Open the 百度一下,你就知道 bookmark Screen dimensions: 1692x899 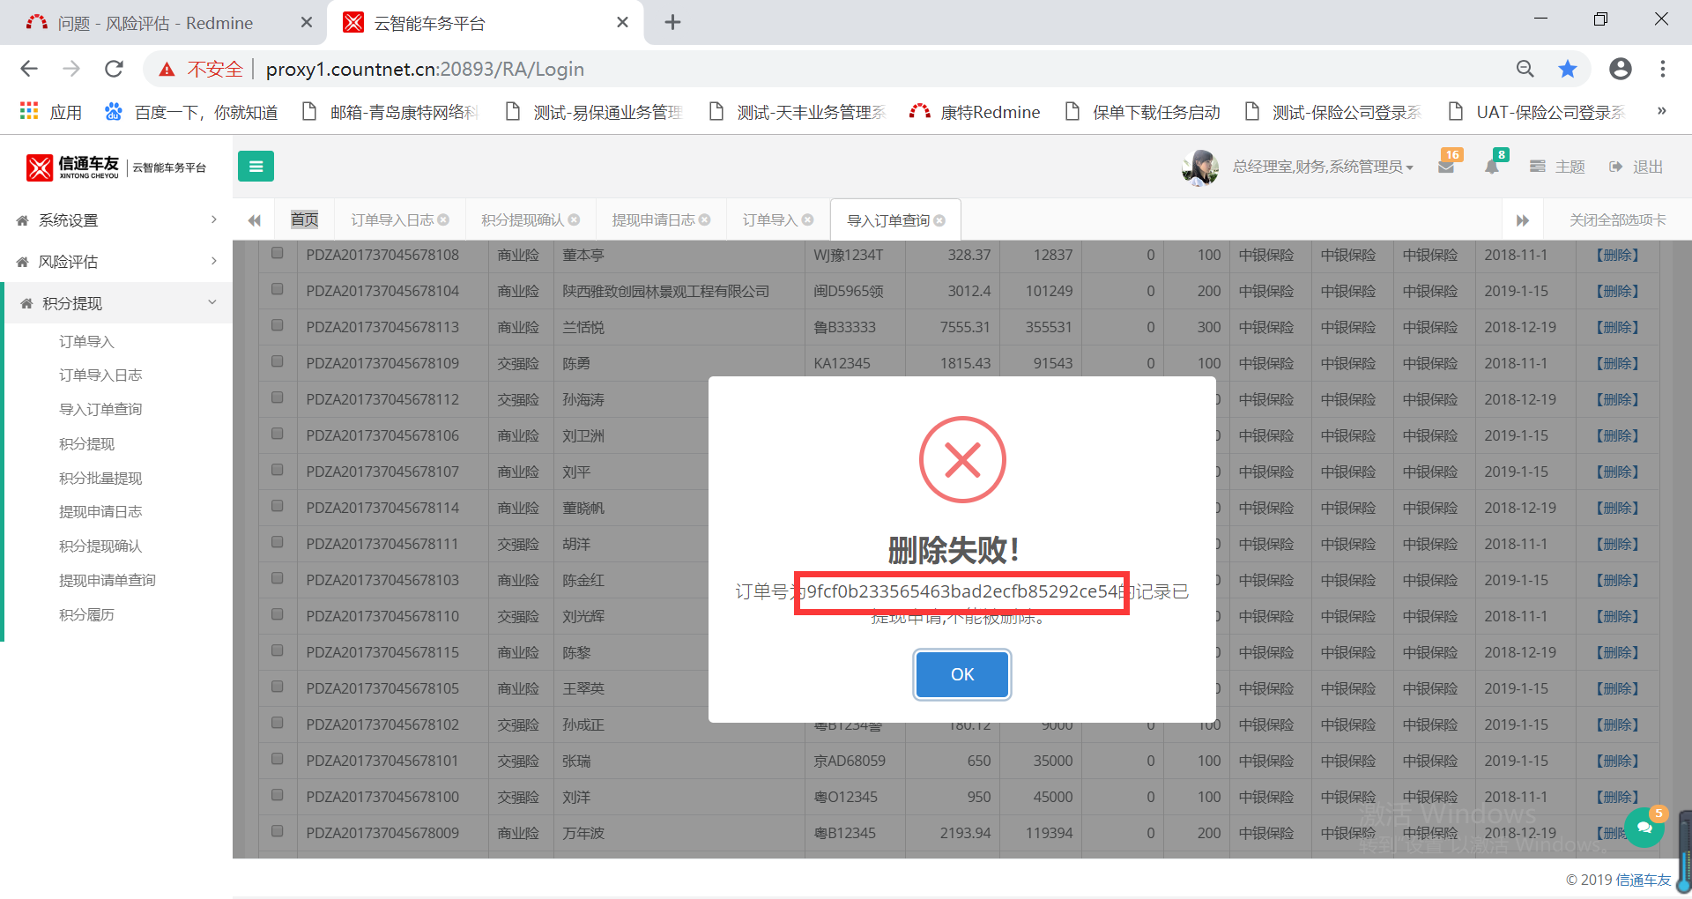(191, 112)
